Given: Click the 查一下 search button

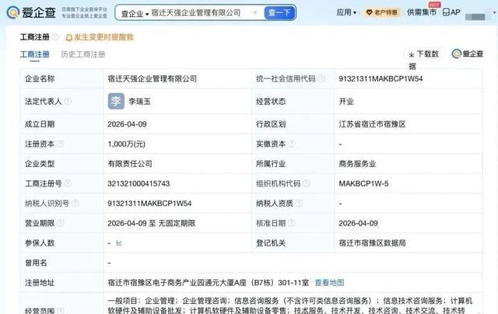Looking at the screenshot, I should (x=279, y=13).
